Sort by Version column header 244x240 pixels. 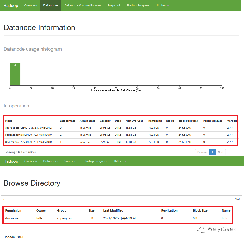[232, 121]
